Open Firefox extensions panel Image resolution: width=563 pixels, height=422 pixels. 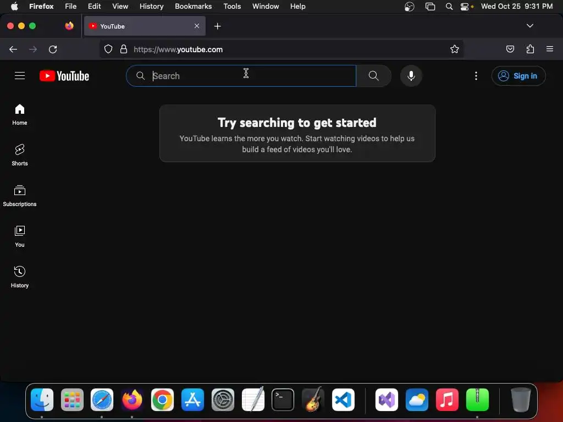[530, 49]
